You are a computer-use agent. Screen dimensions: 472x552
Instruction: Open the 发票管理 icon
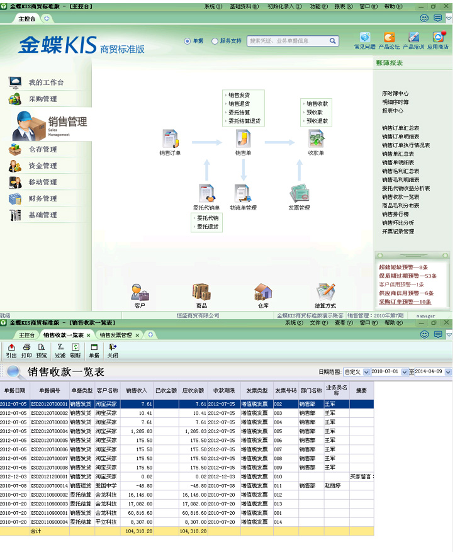point(299,193)
